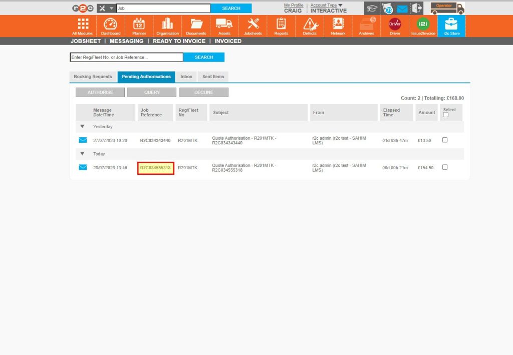Open job reference R2C034555318 link
Viewport: 513px width, 355px height.
click(155, 167)
